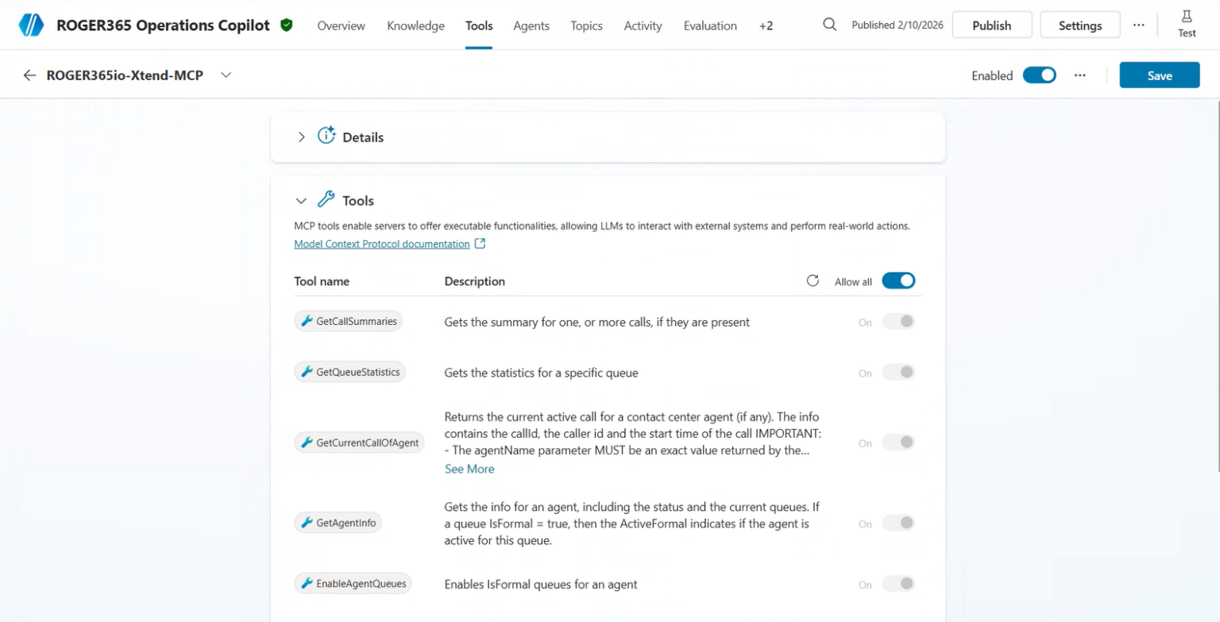The image size is (1220, 622).
Task: Click the Publish button
Action: 991,25
